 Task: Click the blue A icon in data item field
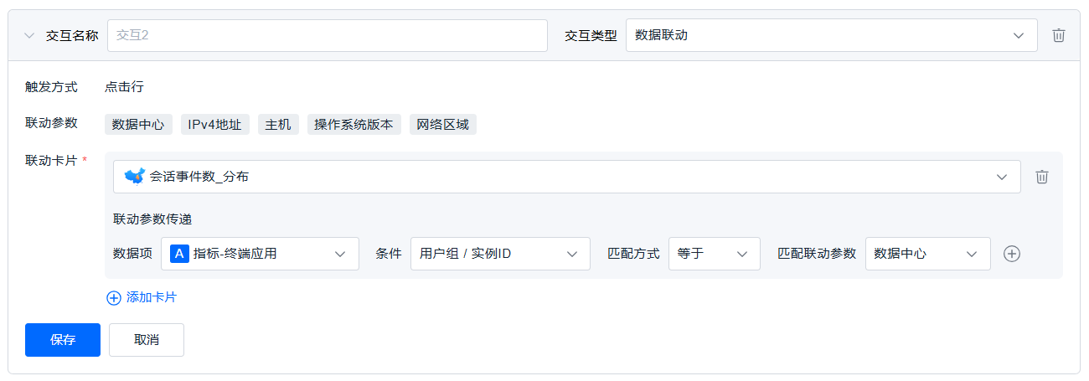click(x=179, y=254)
